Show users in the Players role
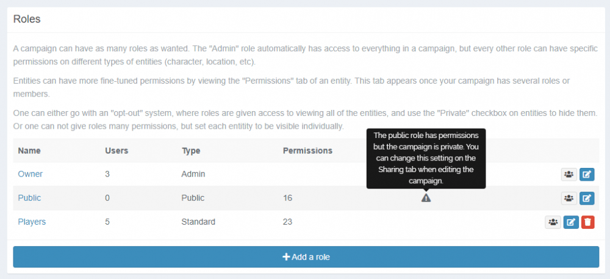610x279 pixels. click(553, 222)
